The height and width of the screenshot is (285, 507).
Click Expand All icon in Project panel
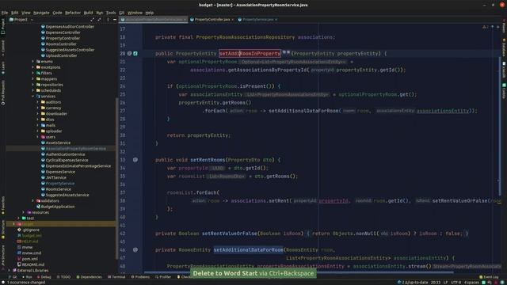tap(92, 20)
